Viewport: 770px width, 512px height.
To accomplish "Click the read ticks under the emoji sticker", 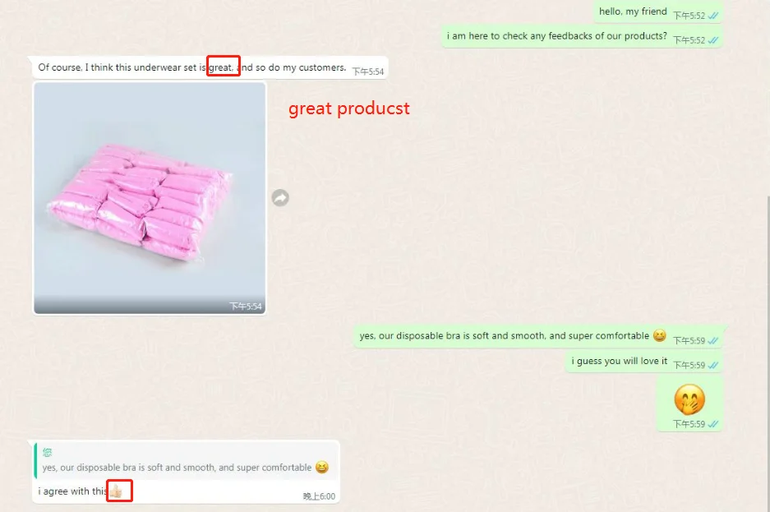I will (713, 424).
